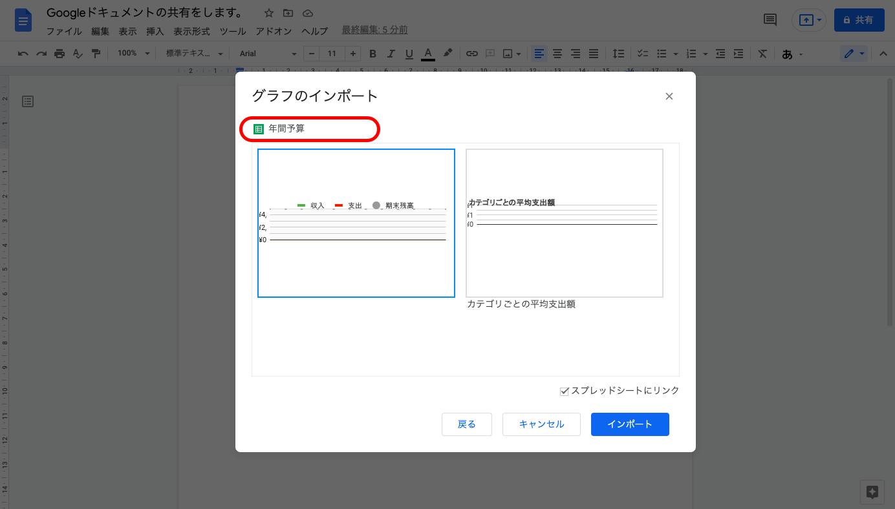Viewport: 895px width, 509px height.
Task: Click the insert link icon
Action: [x=472, y=54]
